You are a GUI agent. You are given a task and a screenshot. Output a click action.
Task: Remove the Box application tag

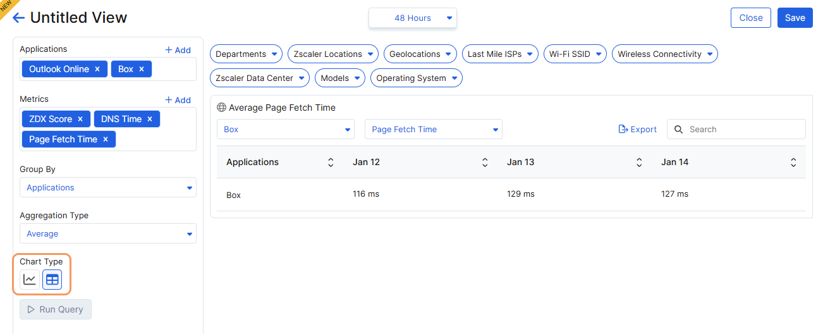coord(142,69)
